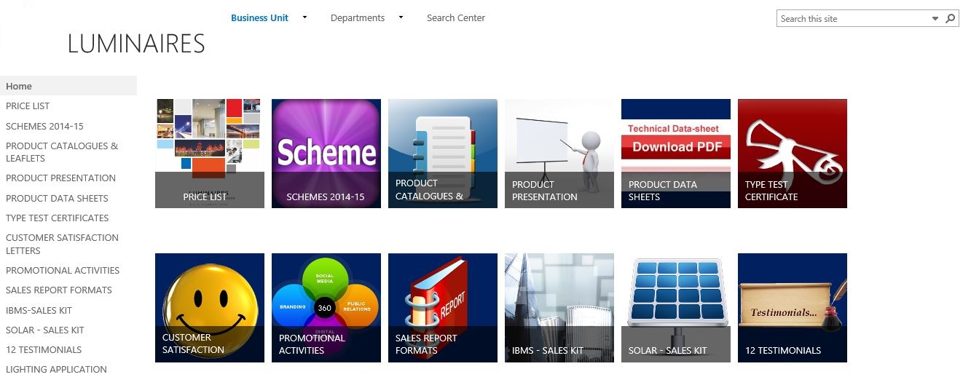Click the search magnifier icon
This screenshot has height=377, width=971.
[951, 19]
